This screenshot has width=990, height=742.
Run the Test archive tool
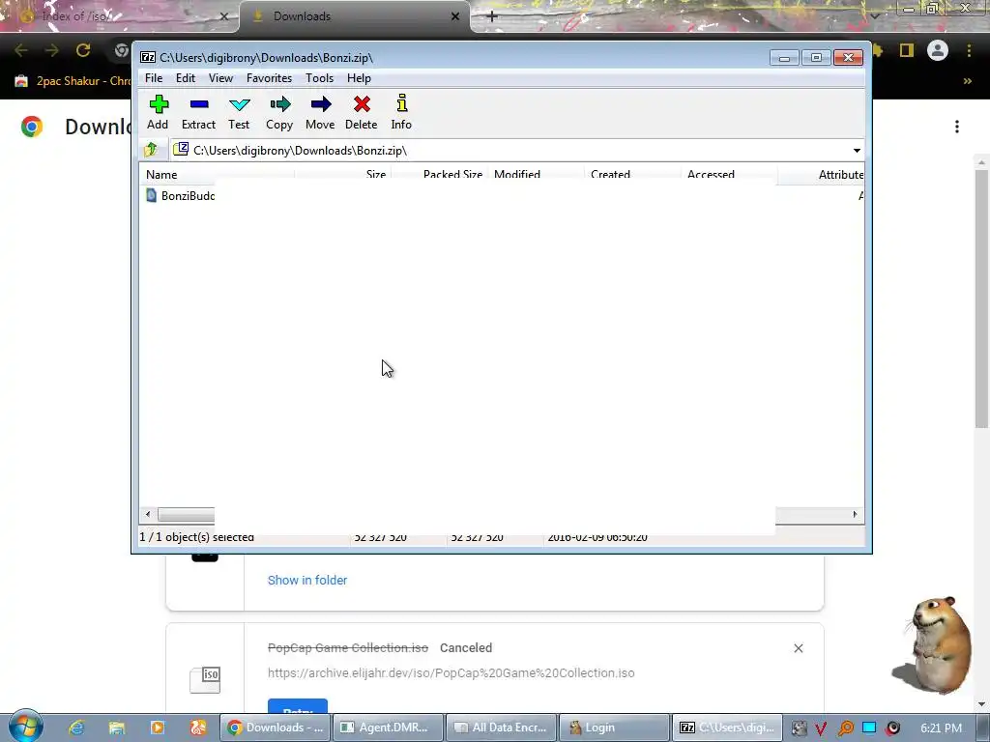pos(240,112)
